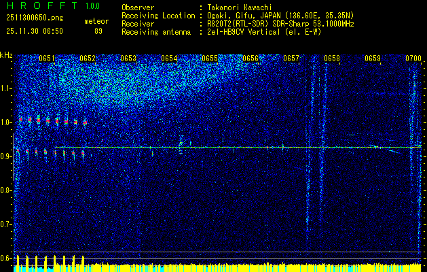Click the "Observer" field label
This screenshot has width=427, height=272.
138,7
